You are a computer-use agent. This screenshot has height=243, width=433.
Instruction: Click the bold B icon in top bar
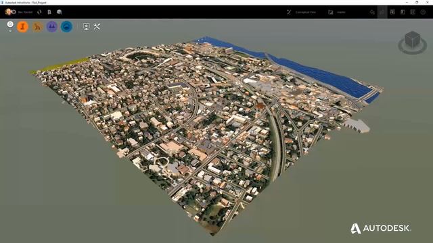pos(49,12)
